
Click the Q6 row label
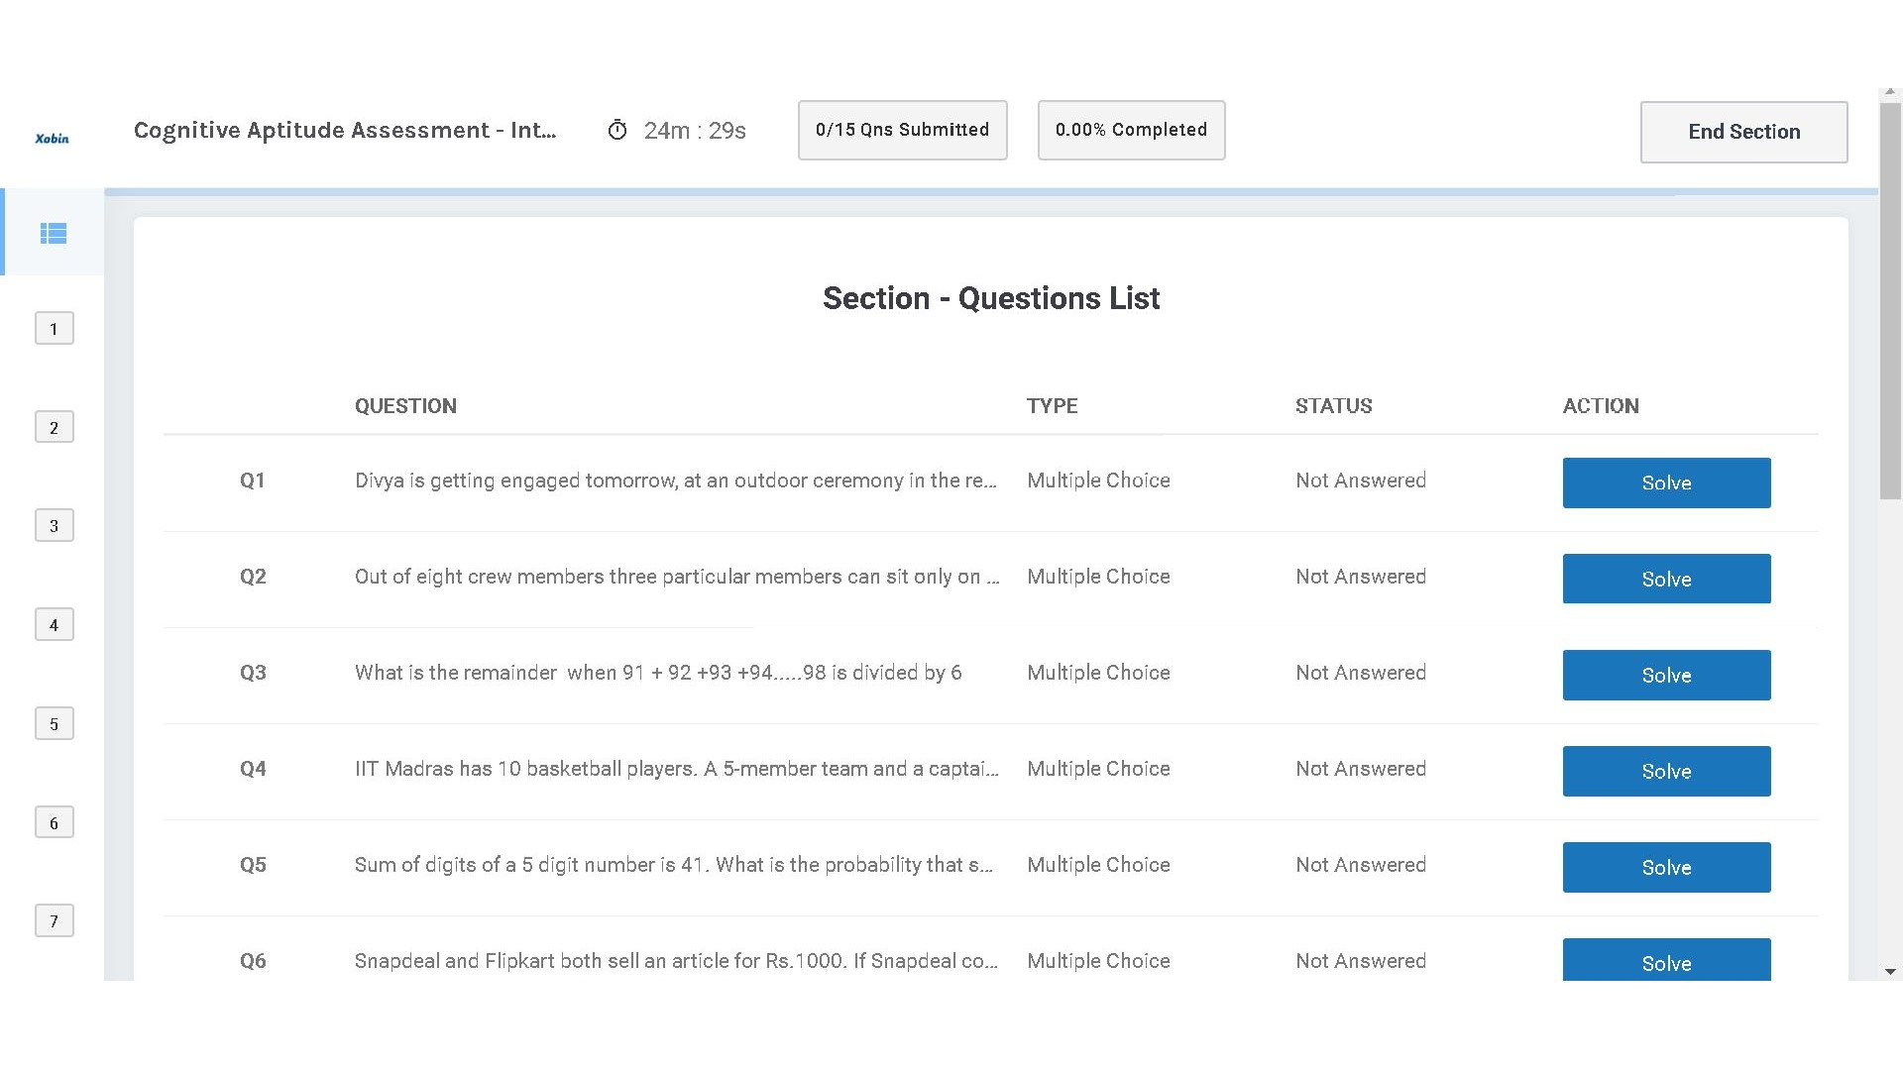[253, 961]
